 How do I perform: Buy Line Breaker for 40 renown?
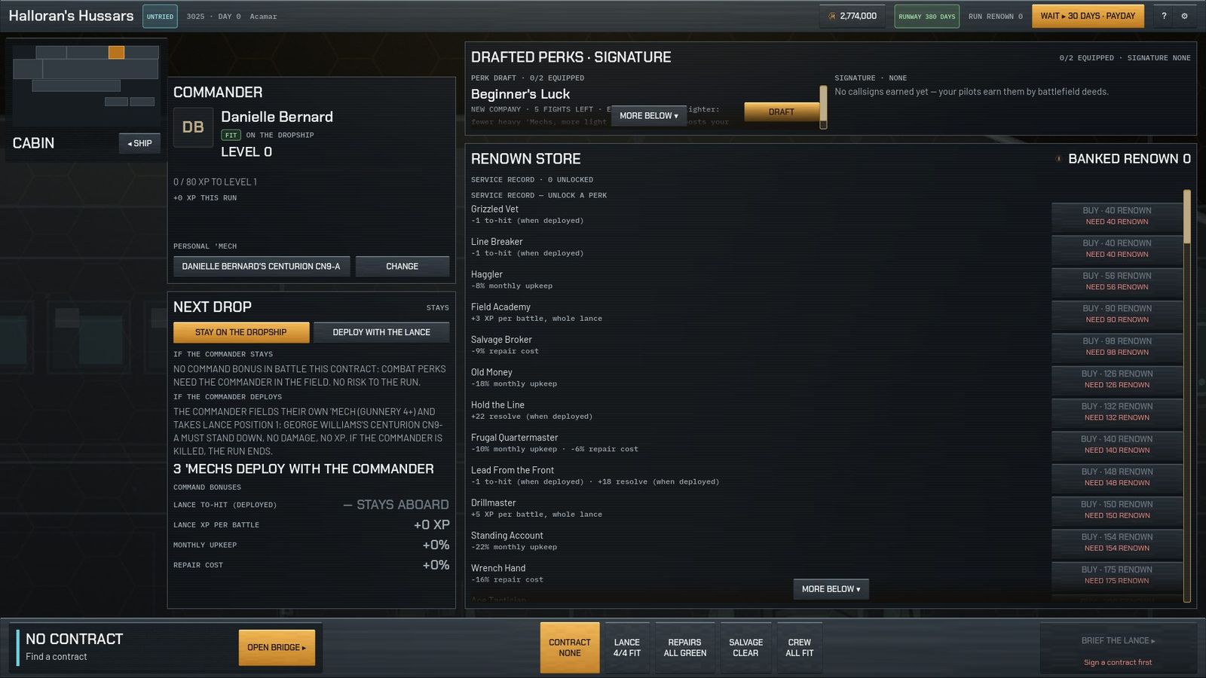click(1116, 249)
